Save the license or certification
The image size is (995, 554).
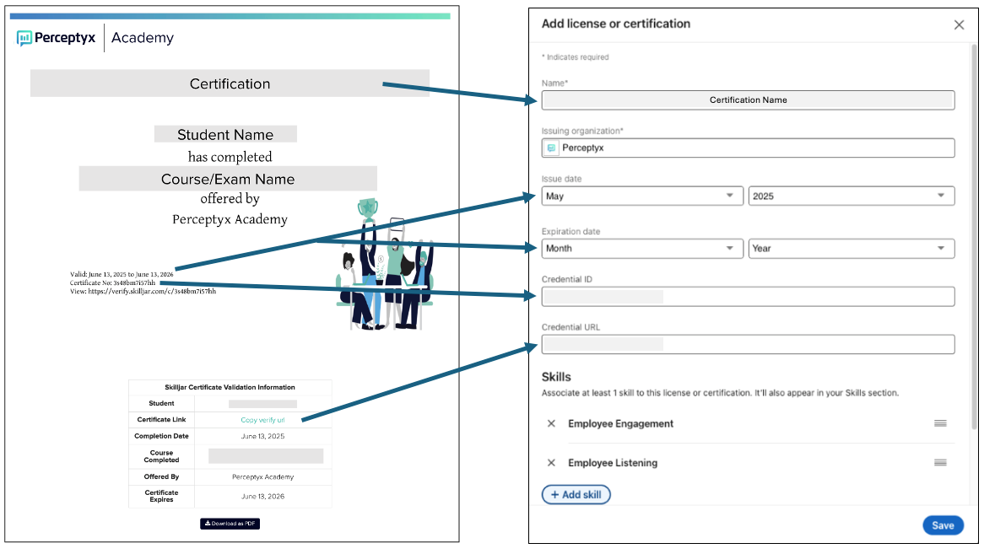tap(943, 525)
